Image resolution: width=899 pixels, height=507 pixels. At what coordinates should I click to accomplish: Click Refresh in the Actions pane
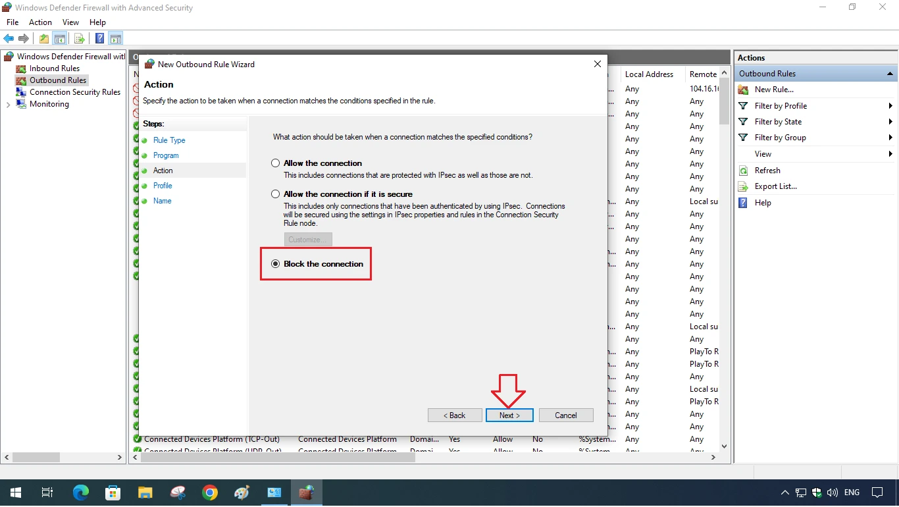pyautogui.click(x=767, y=171)
